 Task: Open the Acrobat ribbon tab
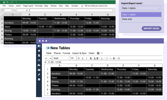(x=75, y=6)
